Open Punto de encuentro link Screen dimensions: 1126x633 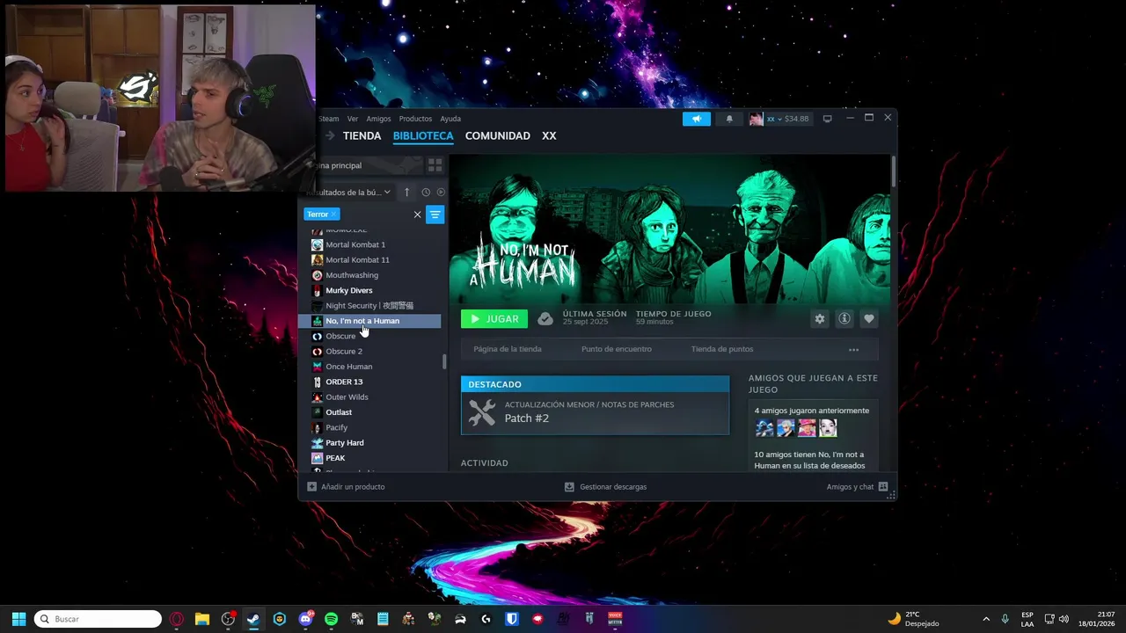(x=617, y=349)
